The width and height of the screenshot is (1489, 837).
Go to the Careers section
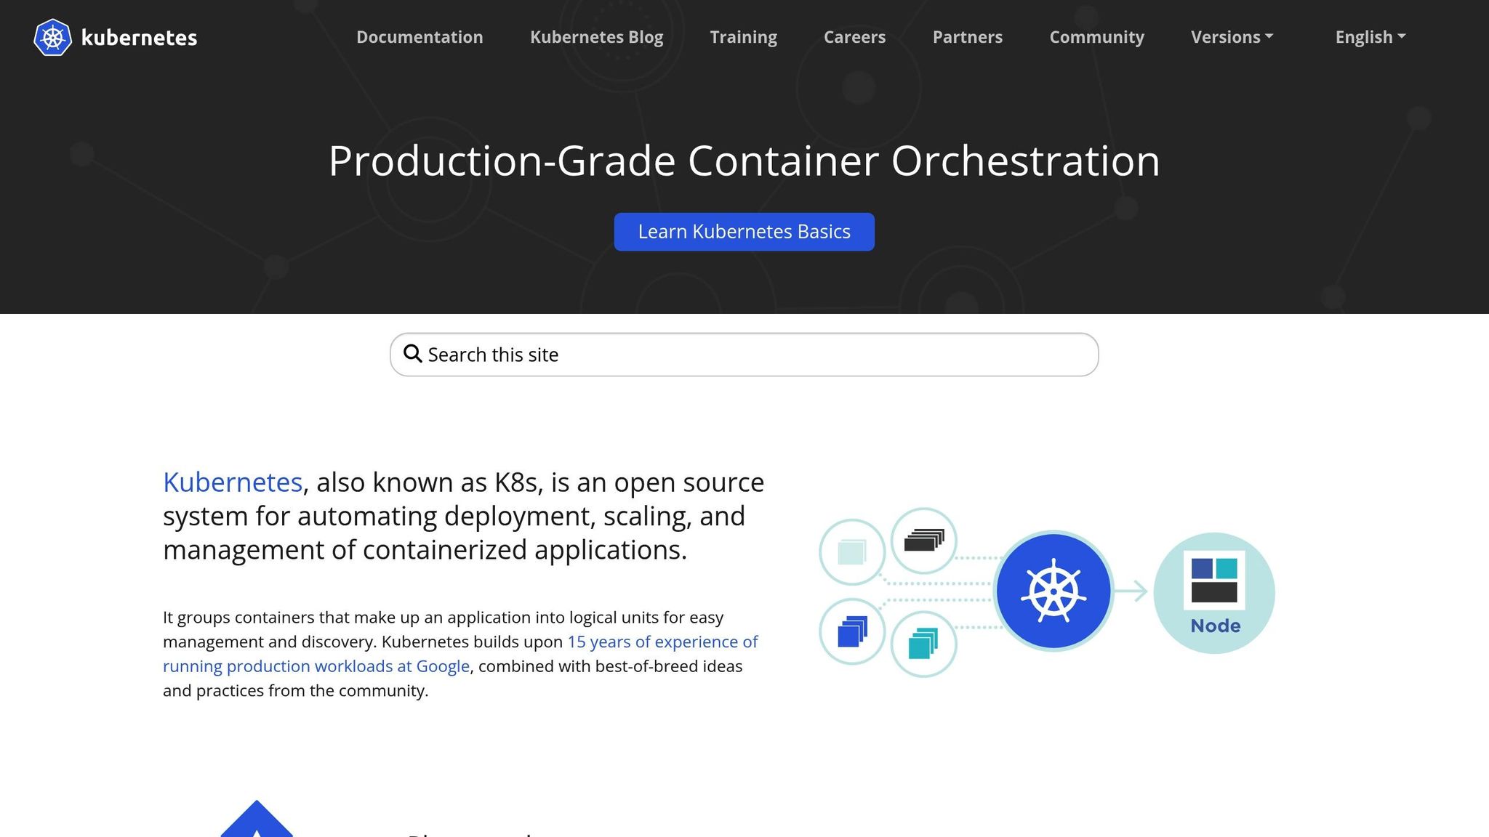coord(854,36)
